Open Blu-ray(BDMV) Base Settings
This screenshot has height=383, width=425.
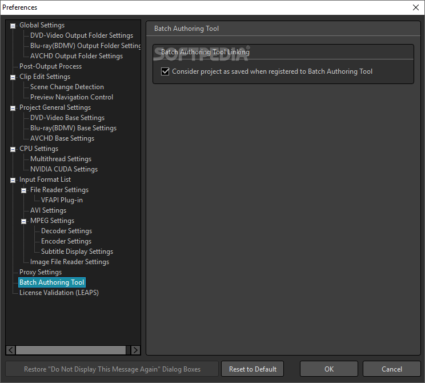73,128
